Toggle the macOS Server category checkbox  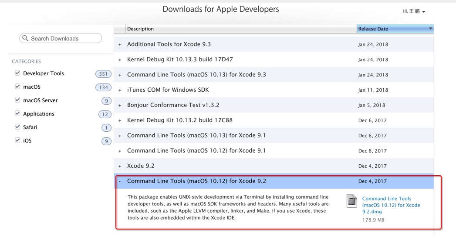(17, 100)
